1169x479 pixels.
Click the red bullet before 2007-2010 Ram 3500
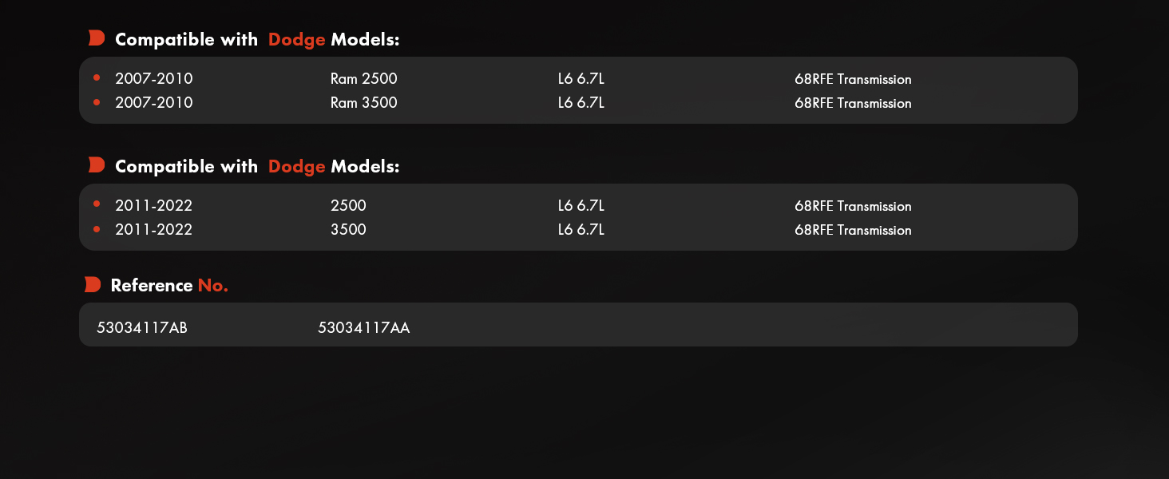click(97, 101)
